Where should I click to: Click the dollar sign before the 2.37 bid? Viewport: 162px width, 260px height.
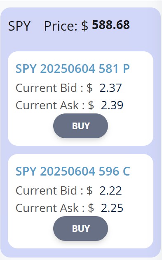pyautogui.click(x=89, y=88)
